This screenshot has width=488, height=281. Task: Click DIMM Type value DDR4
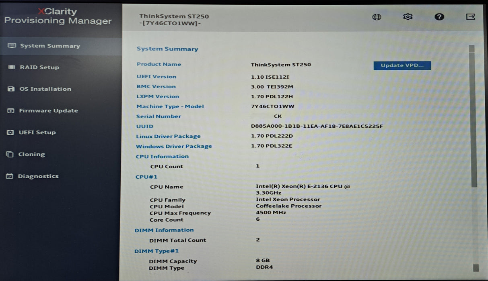pos(264,267)
